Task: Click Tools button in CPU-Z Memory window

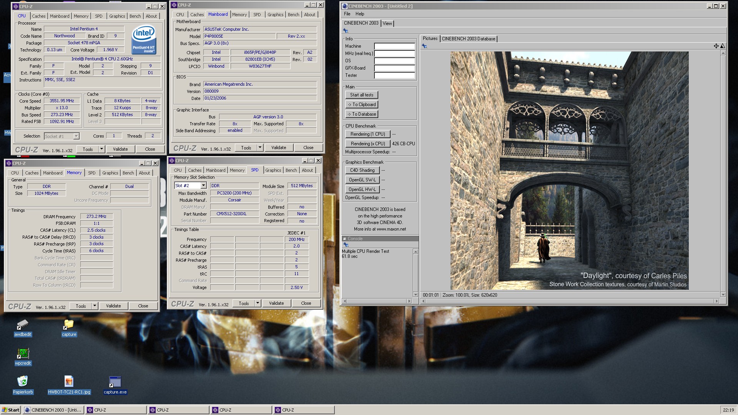Action: point(81,306)
